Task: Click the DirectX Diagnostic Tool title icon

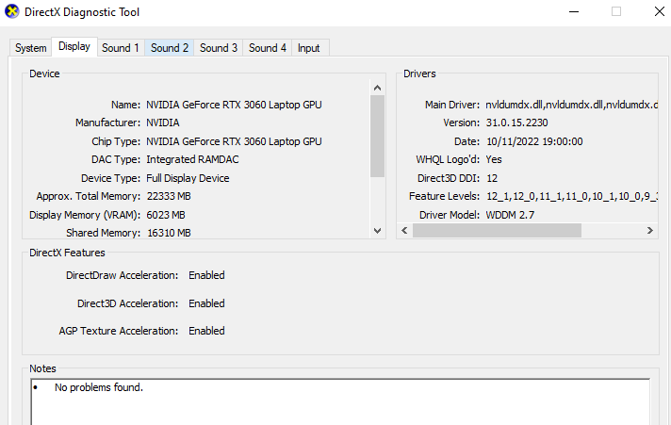Action: pos(12,11)
